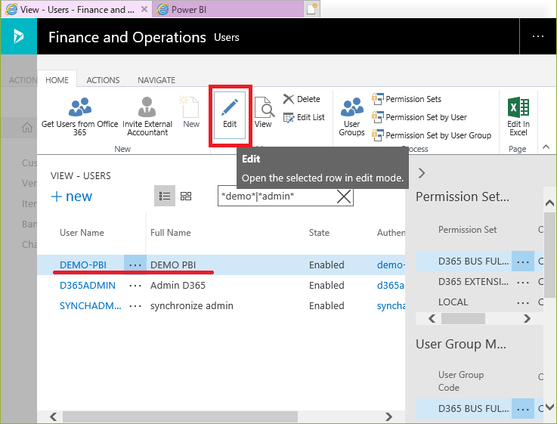Open User Groups from ribbon

point(351,117)
